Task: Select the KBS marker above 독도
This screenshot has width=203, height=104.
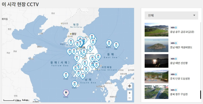Action: pyautogui.click(x=116, y=45)
